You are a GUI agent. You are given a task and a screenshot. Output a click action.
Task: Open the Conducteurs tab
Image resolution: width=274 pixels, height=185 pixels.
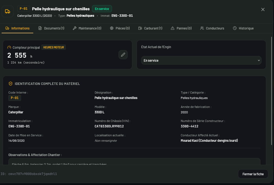point(212,28)
